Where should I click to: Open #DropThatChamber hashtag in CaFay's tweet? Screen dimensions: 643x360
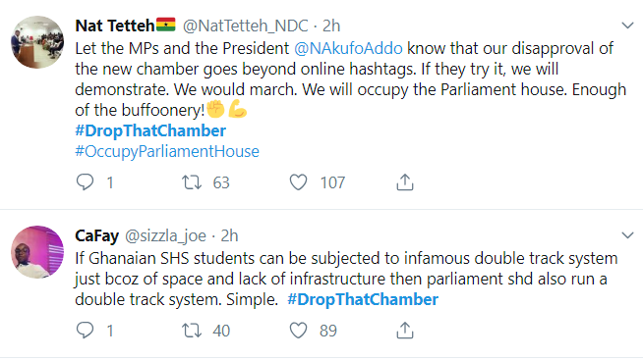(363, 299)
